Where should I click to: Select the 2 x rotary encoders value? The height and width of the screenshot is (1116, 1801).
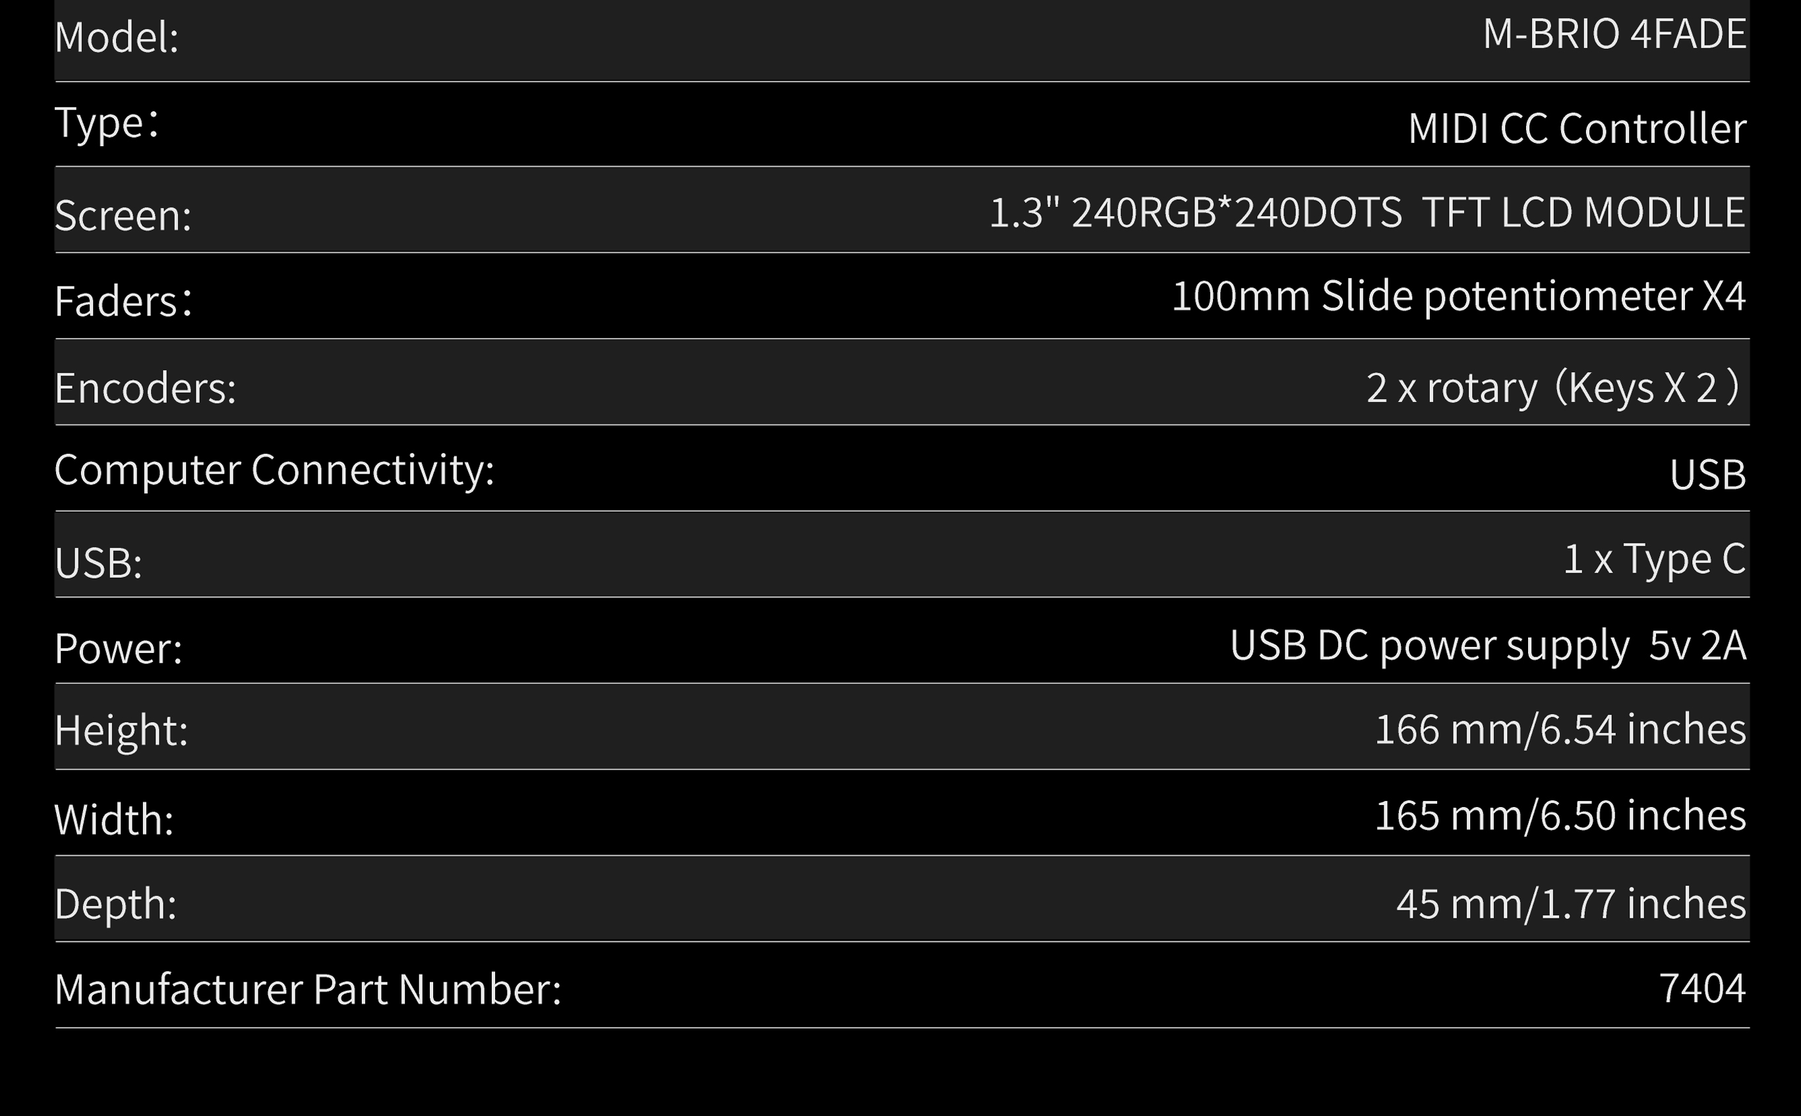tap(1554, 388)
